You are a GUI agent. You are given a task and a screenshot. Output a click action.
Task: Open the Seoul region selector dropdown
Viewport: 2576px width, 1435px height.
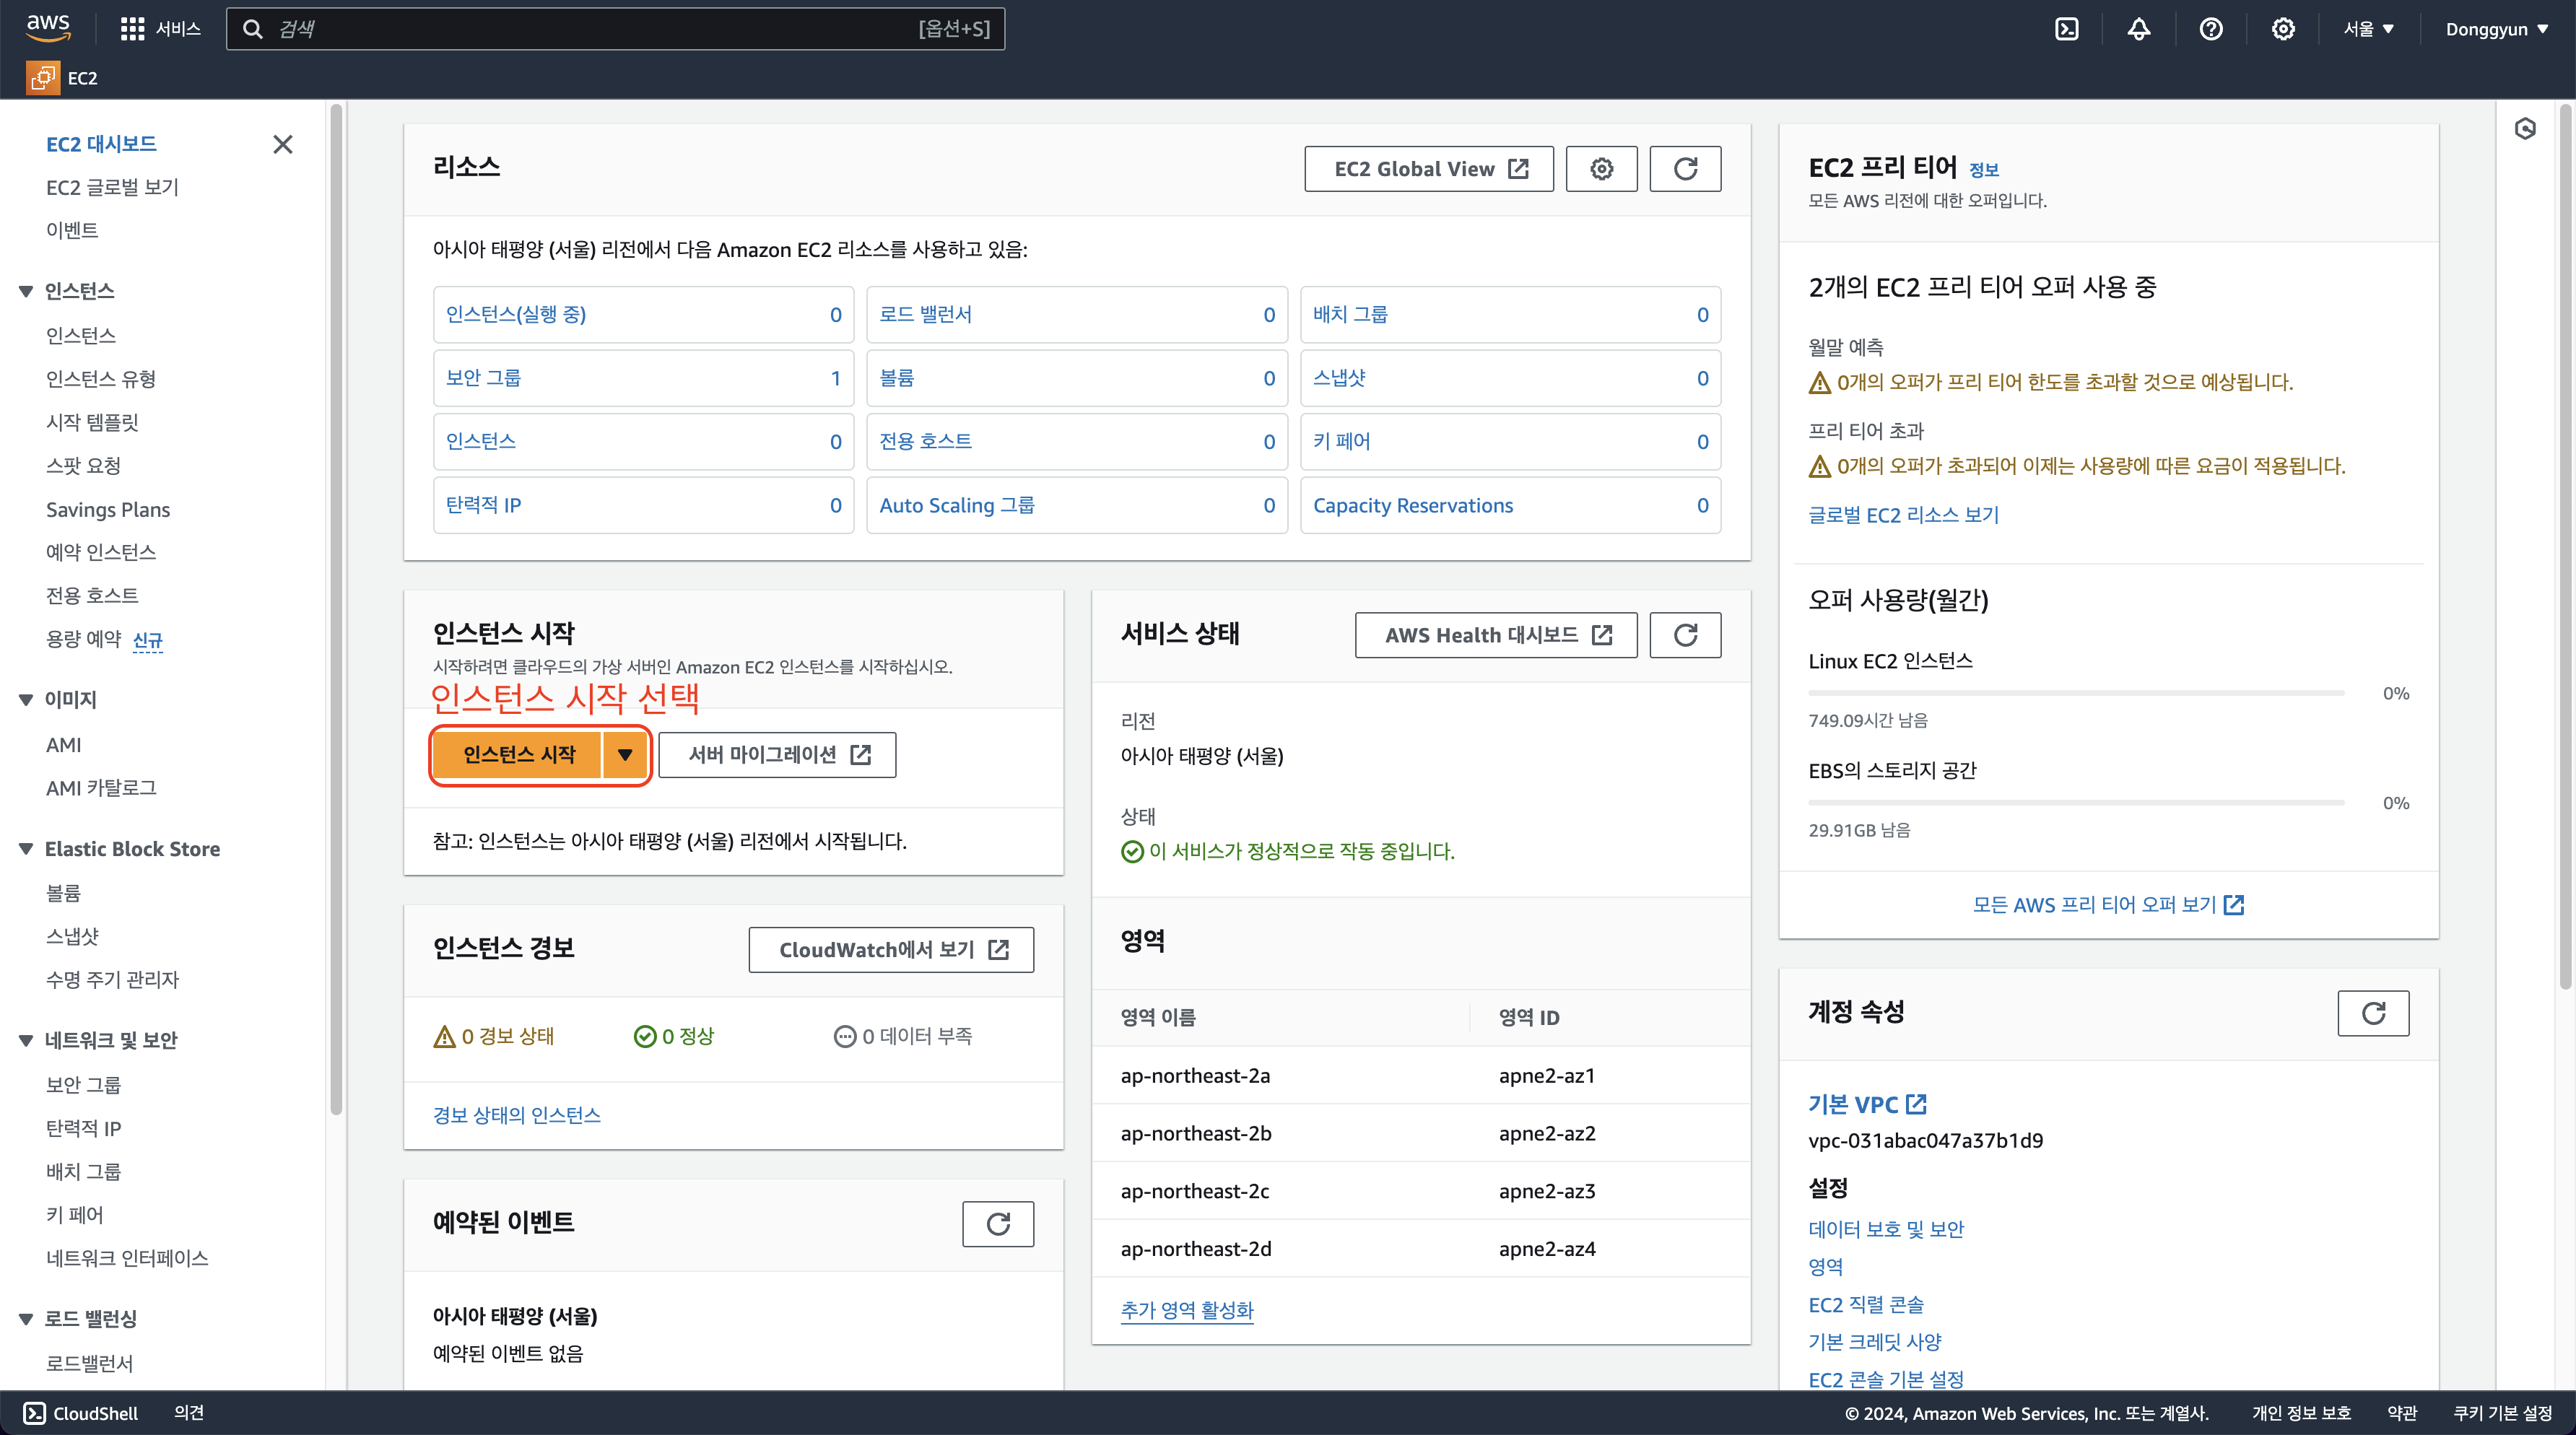pos(2368,29)
